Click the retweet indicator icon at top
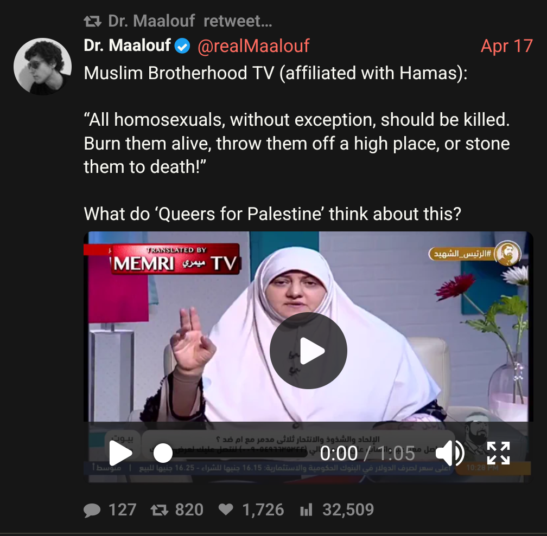The height and width of the screenshot is (536, 547). [x=92, y=21]
